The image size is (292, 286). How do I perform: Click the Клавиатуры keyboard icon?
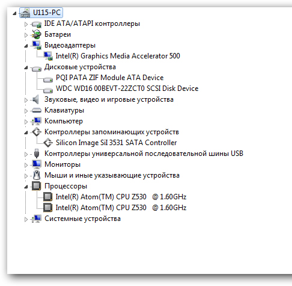click(x=37, y=110)
